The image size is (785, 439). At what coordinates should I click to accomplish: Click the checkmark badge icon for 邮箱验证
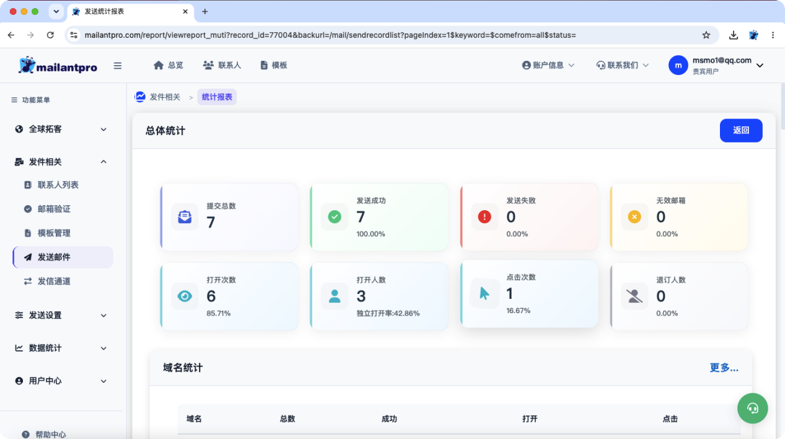pyautogui.click(x=28, y=209)
